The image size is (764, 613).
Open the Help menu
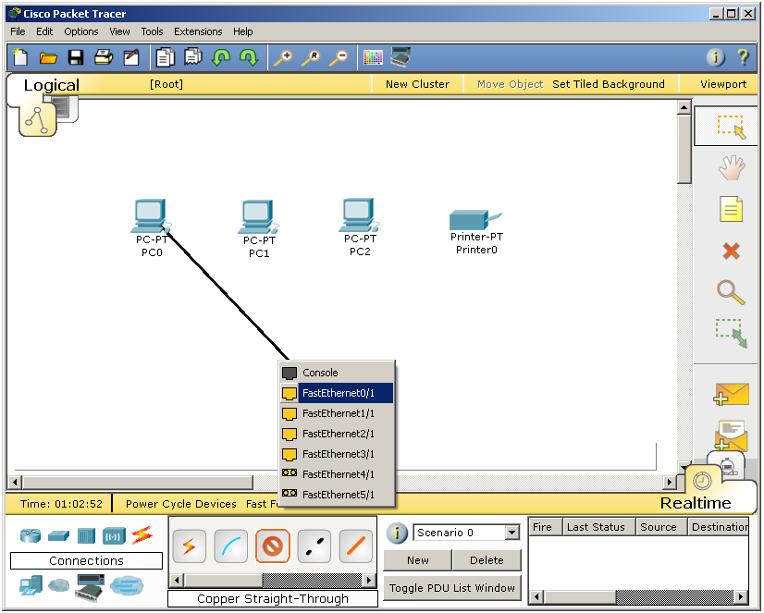[x=242, y=31]
